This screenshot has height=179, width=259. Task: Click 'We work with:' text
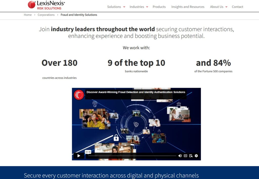pos(136,48)
